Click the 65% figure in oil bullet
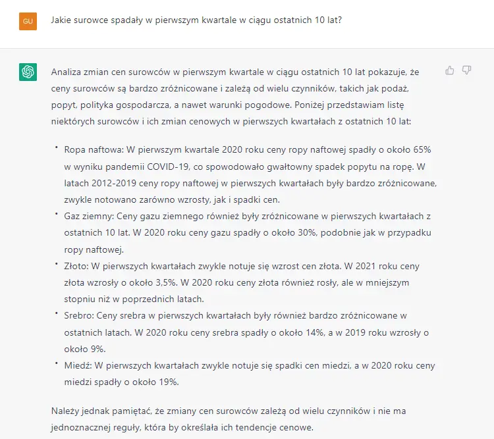The height and width of the screenshot is (439, 494). click(422, 150)
